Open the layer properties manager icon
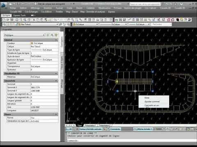This screenshot has width=197, height=147. pos(5,24)
